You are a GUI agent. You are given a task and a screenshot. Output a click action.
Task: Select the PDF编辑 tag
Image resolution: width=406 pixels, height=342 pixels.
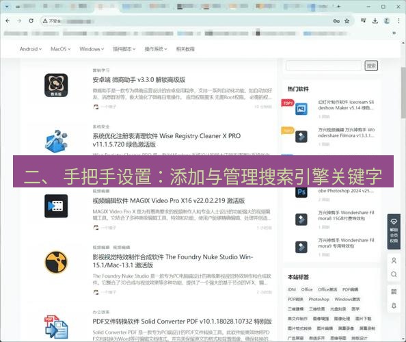[x=351, y=289]
